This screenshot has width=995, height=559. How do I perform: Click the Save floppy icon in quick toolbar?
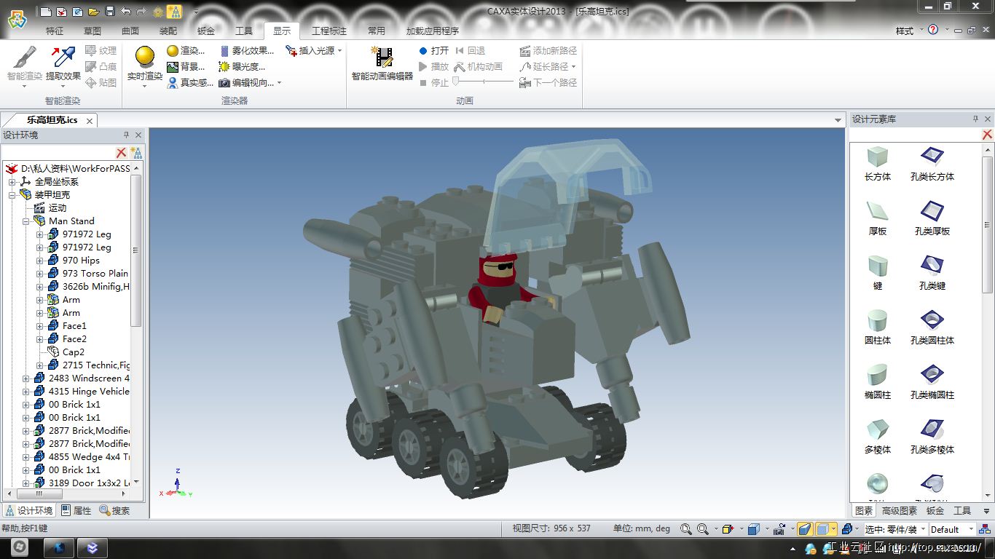110,11
